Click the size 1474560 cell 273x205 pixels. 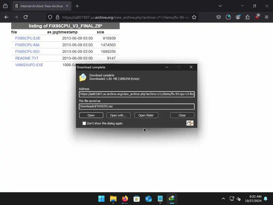tap(108, 45)
